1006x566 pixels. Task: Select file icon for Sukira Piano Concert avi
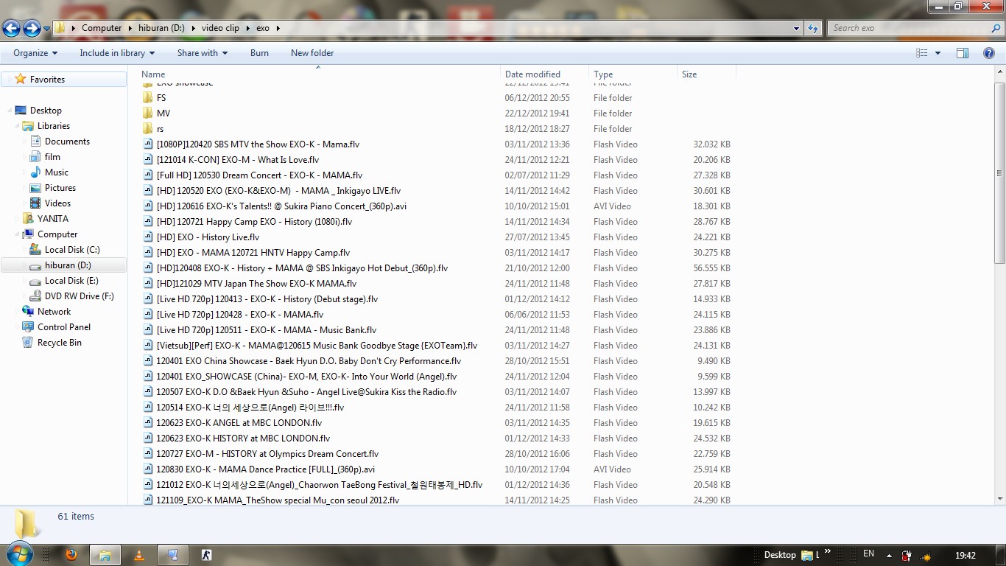[148, 206]
